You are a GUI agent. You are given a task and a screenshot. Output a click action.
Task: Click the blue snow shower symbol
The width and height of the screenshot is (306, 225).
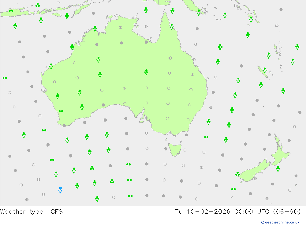(60, 190)
